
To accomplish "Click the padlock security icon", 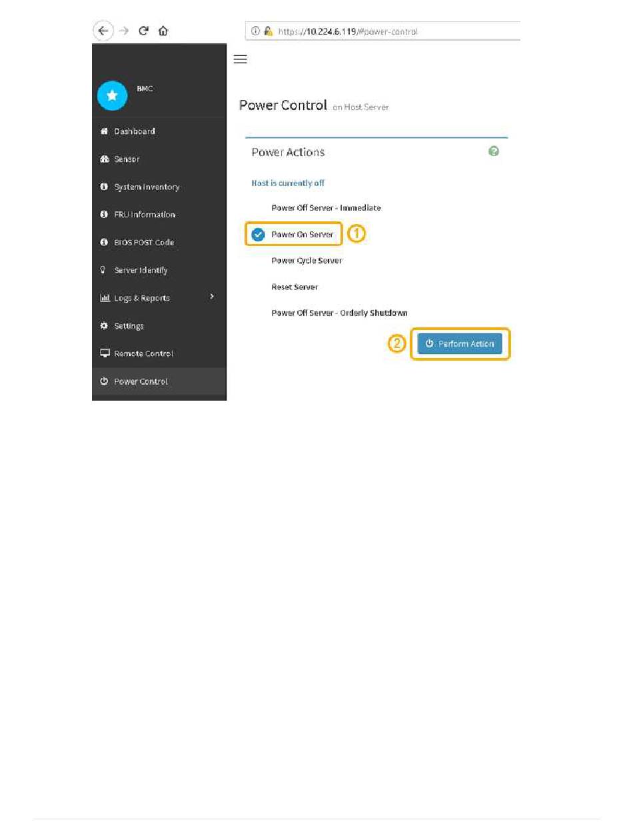I will click(268, 31).
